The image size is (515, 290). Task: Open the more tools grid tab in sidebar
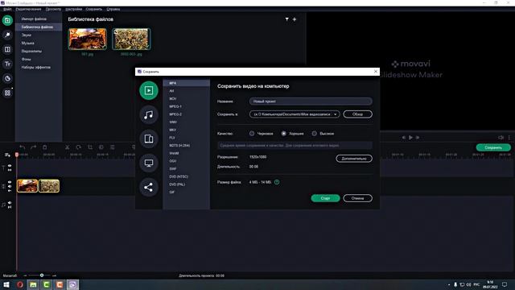[7, 93]
